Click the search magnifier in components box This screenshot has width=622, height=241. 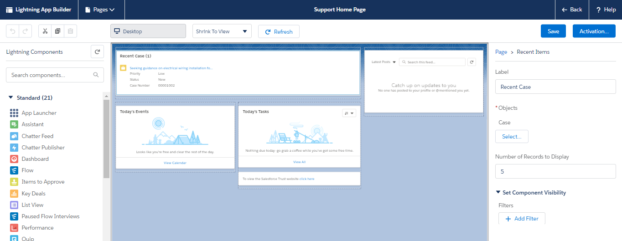96,75
